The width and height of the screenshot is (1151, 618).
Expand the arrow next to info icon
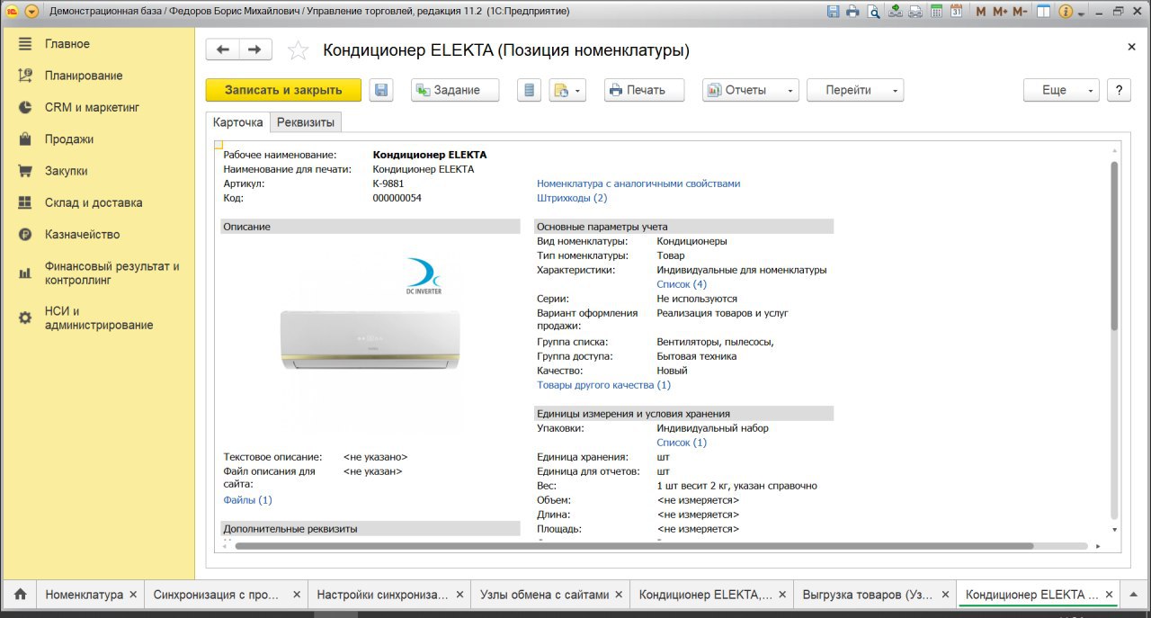point(1080,13)
